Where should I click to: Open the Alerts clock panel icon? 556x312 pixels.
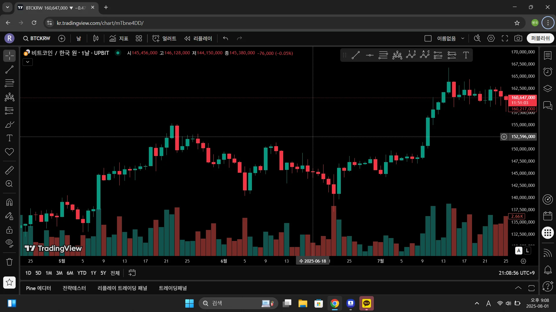click(x=548, y=72)
